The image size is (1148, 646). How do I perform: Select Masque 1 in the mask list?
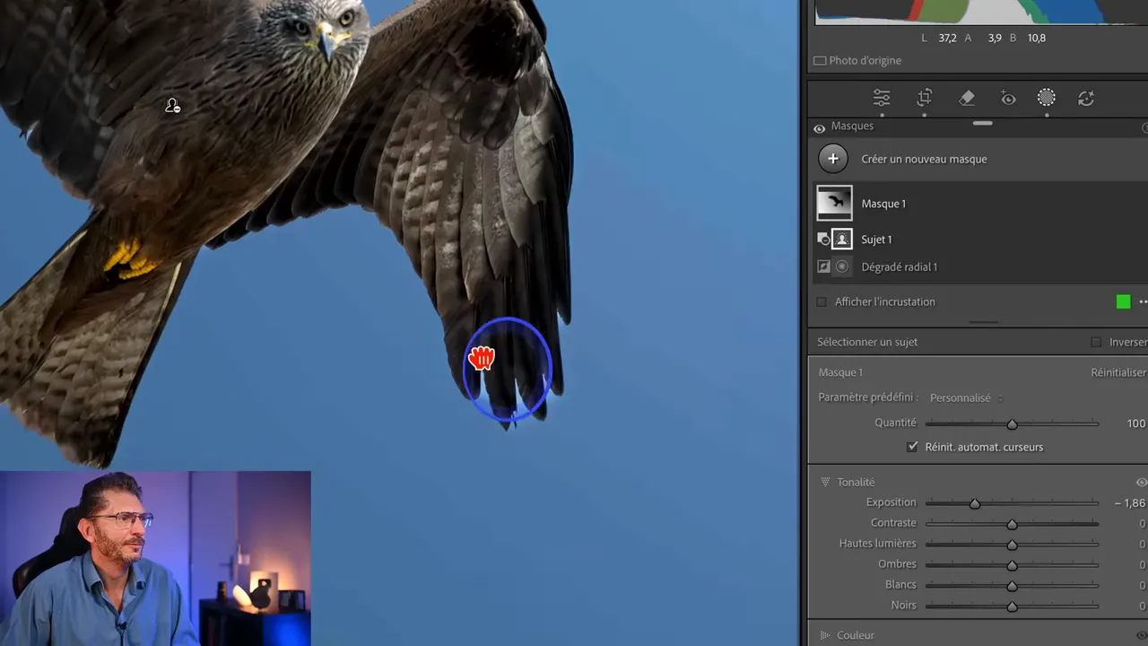pyautogui.click(x=883, y=204)
